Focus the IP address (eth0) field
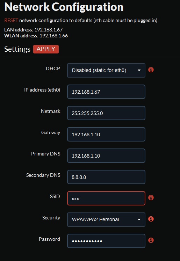The height and width of the screenshot is (261, 180). 106,92
